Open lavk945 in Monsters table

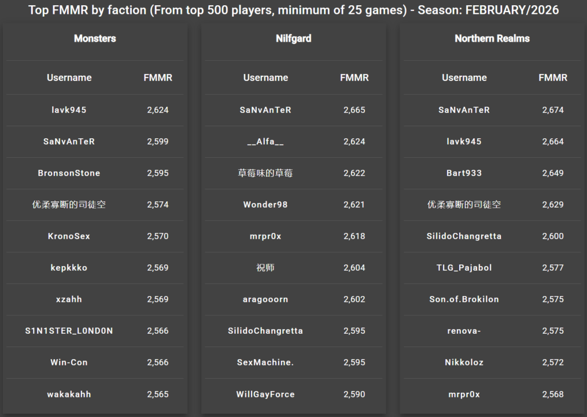69,110
